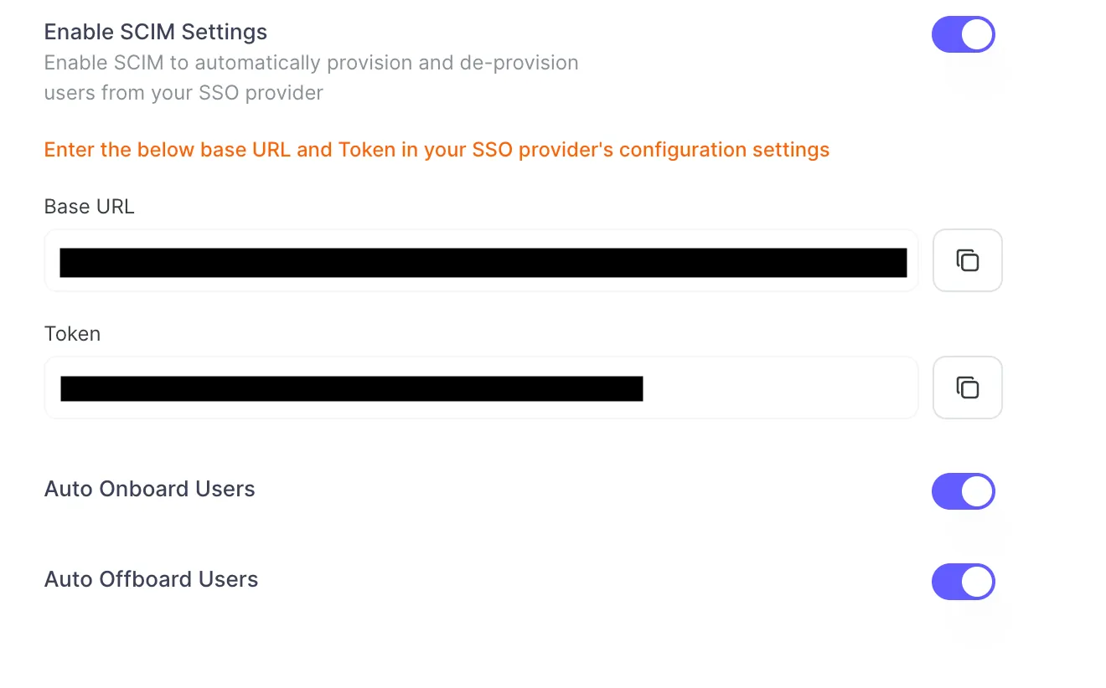Turn off Auto Offboard Users

tap(963, 582)
